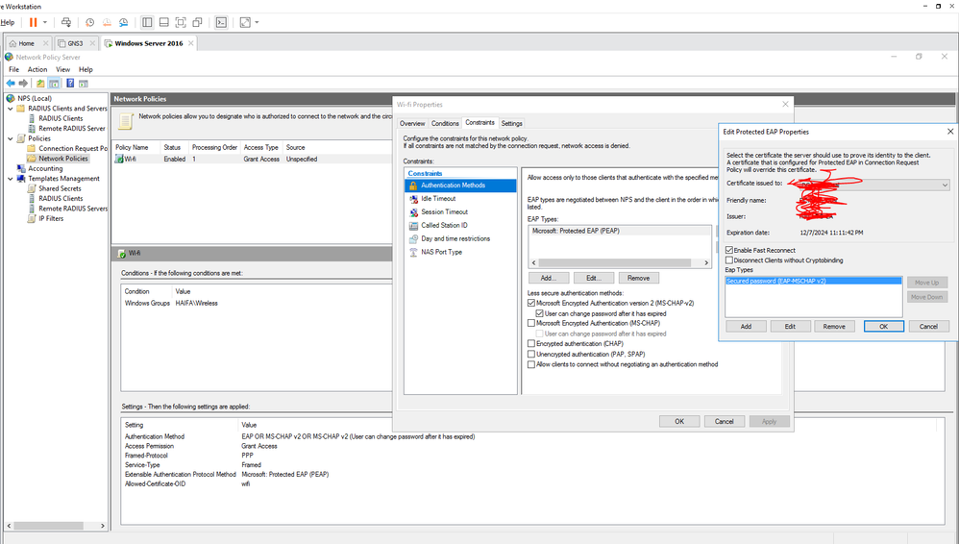Collapse the RADIUS Clients and Servers node
Screen dimensions: 959x544
tap(11, 109)
